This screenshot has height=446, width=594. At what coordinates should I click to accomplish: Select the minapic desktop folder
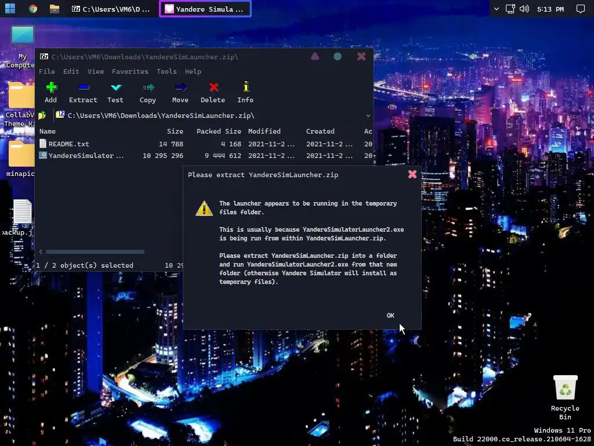[21, 159]
